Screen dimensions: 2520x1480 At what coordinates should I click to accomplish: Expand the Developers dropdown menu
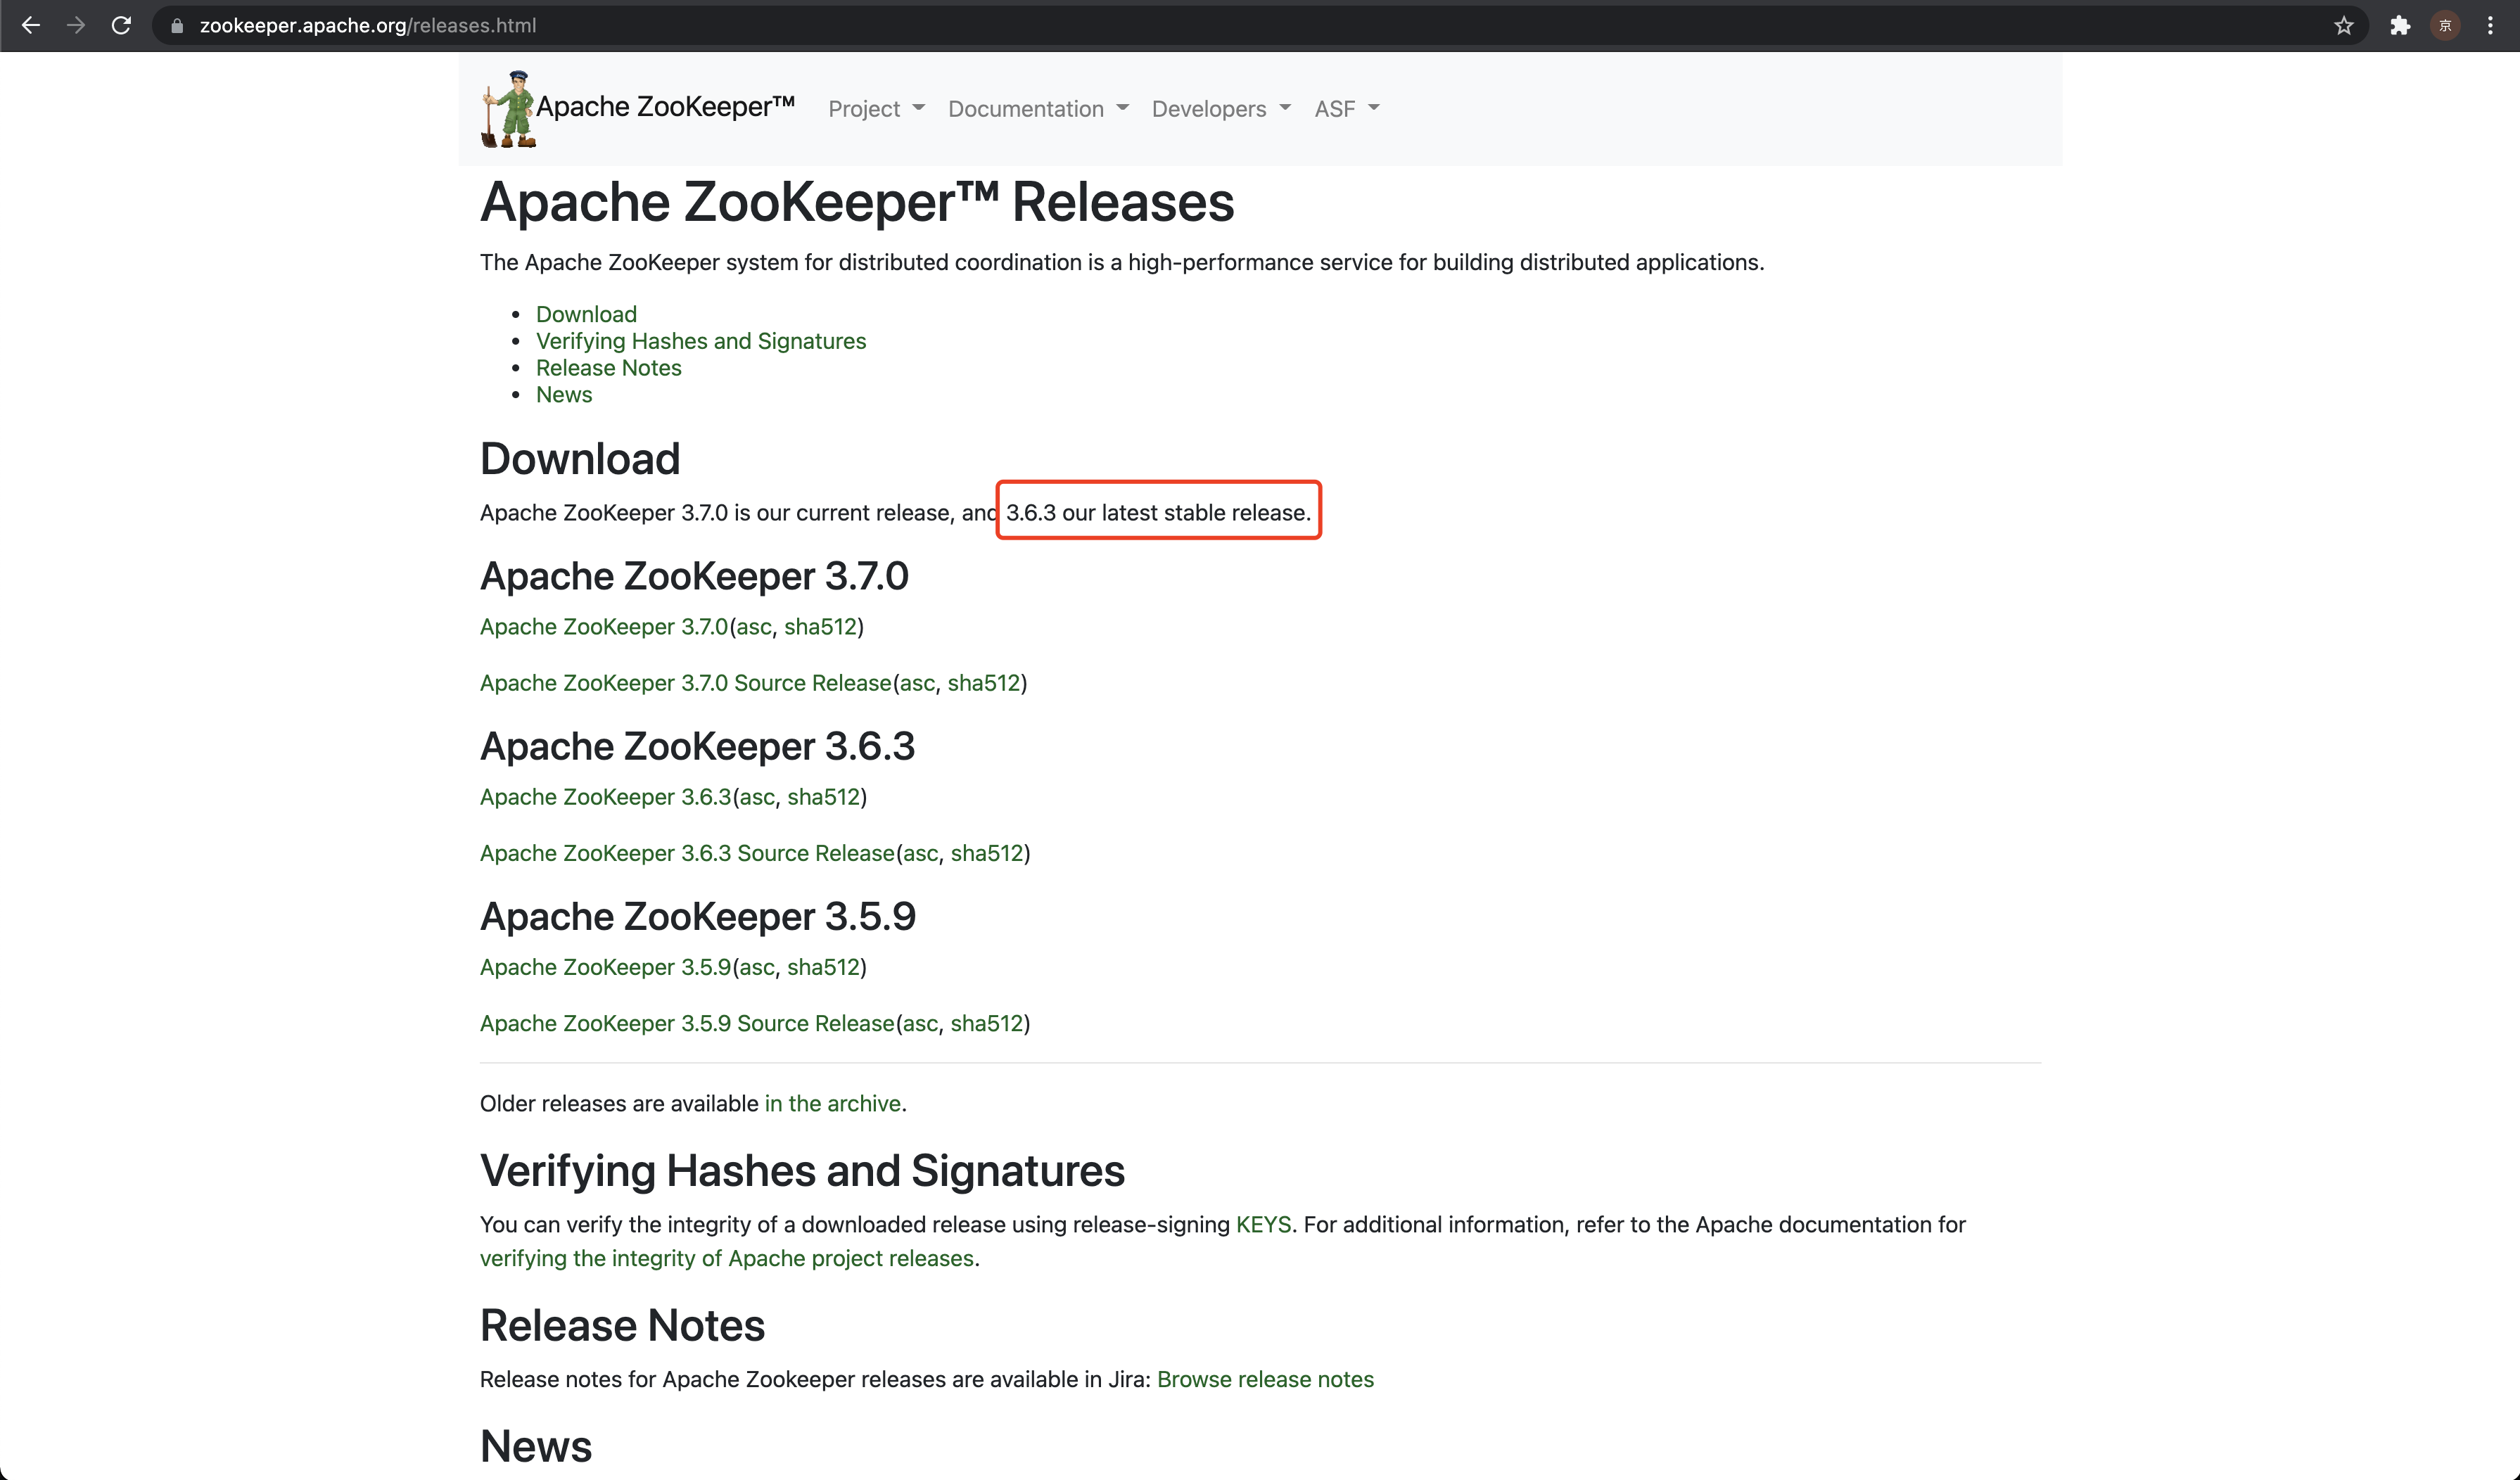pos(1221,109)
